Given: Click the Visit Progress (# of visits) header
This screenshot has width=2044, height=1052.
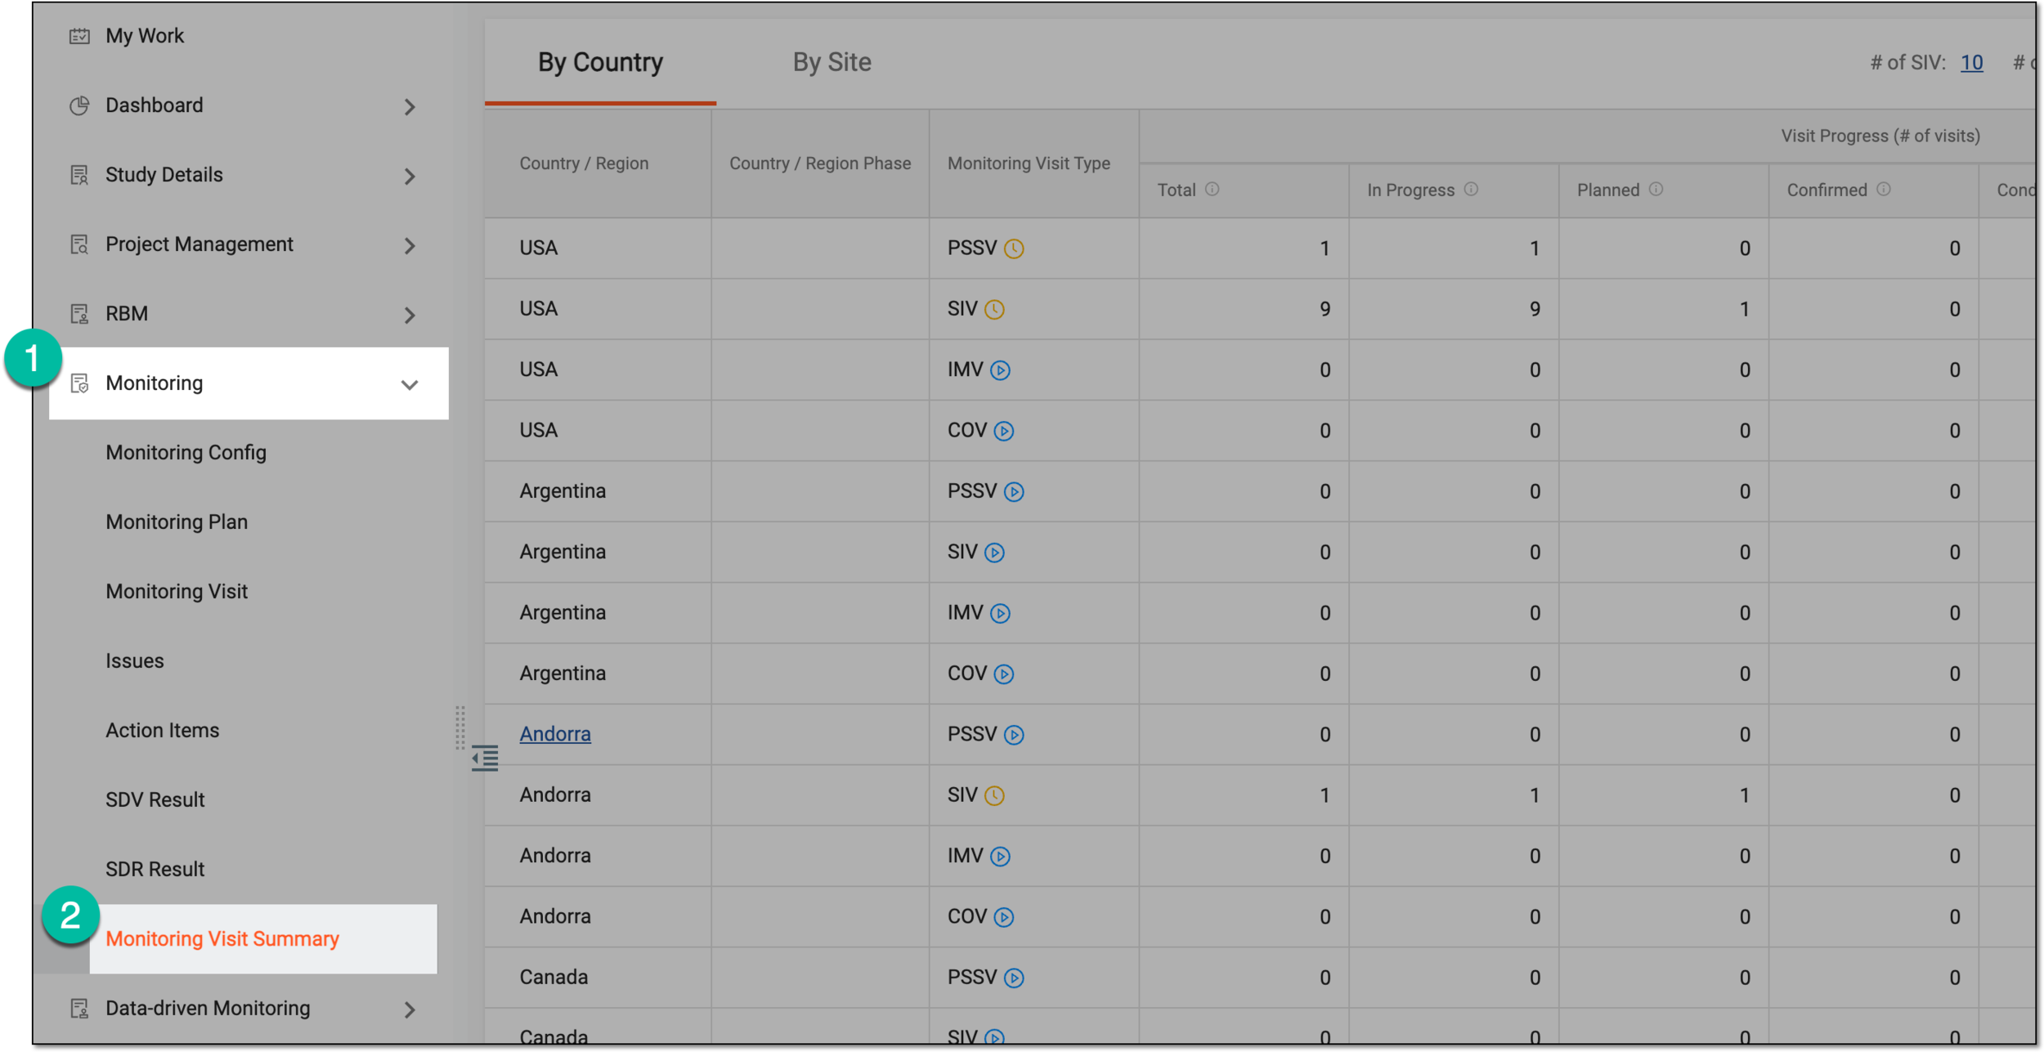Looking at the screenshot, I should [x=1880, y=136].
